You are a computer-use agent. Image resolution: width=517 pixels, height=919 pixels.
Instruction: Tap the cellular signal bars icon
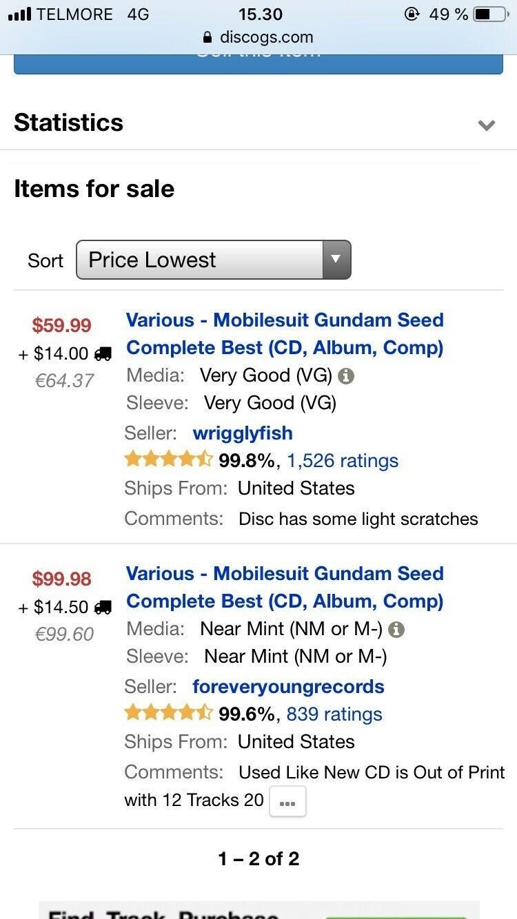[19, 14]
